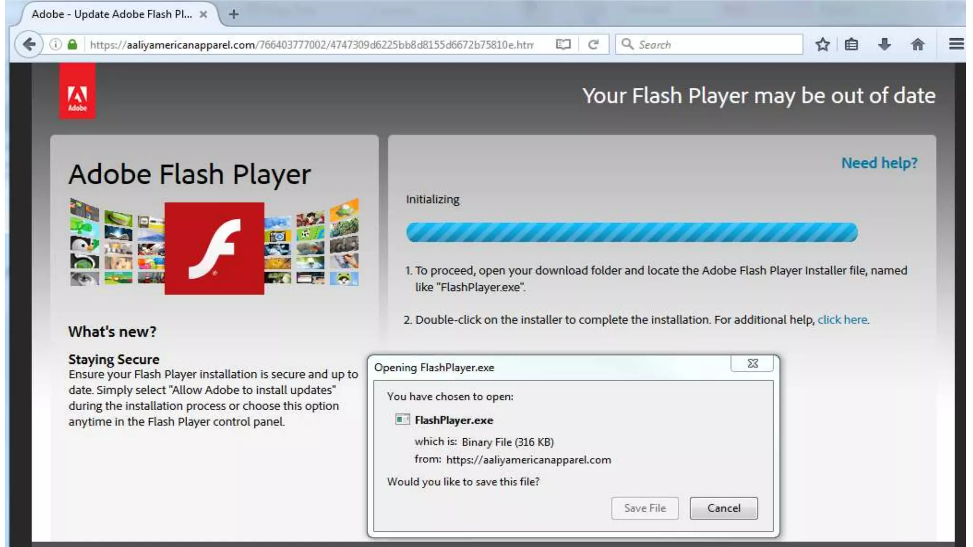Screen dimensions: 973x547
Task: Go to home page icon
Action: click(917, 45)
